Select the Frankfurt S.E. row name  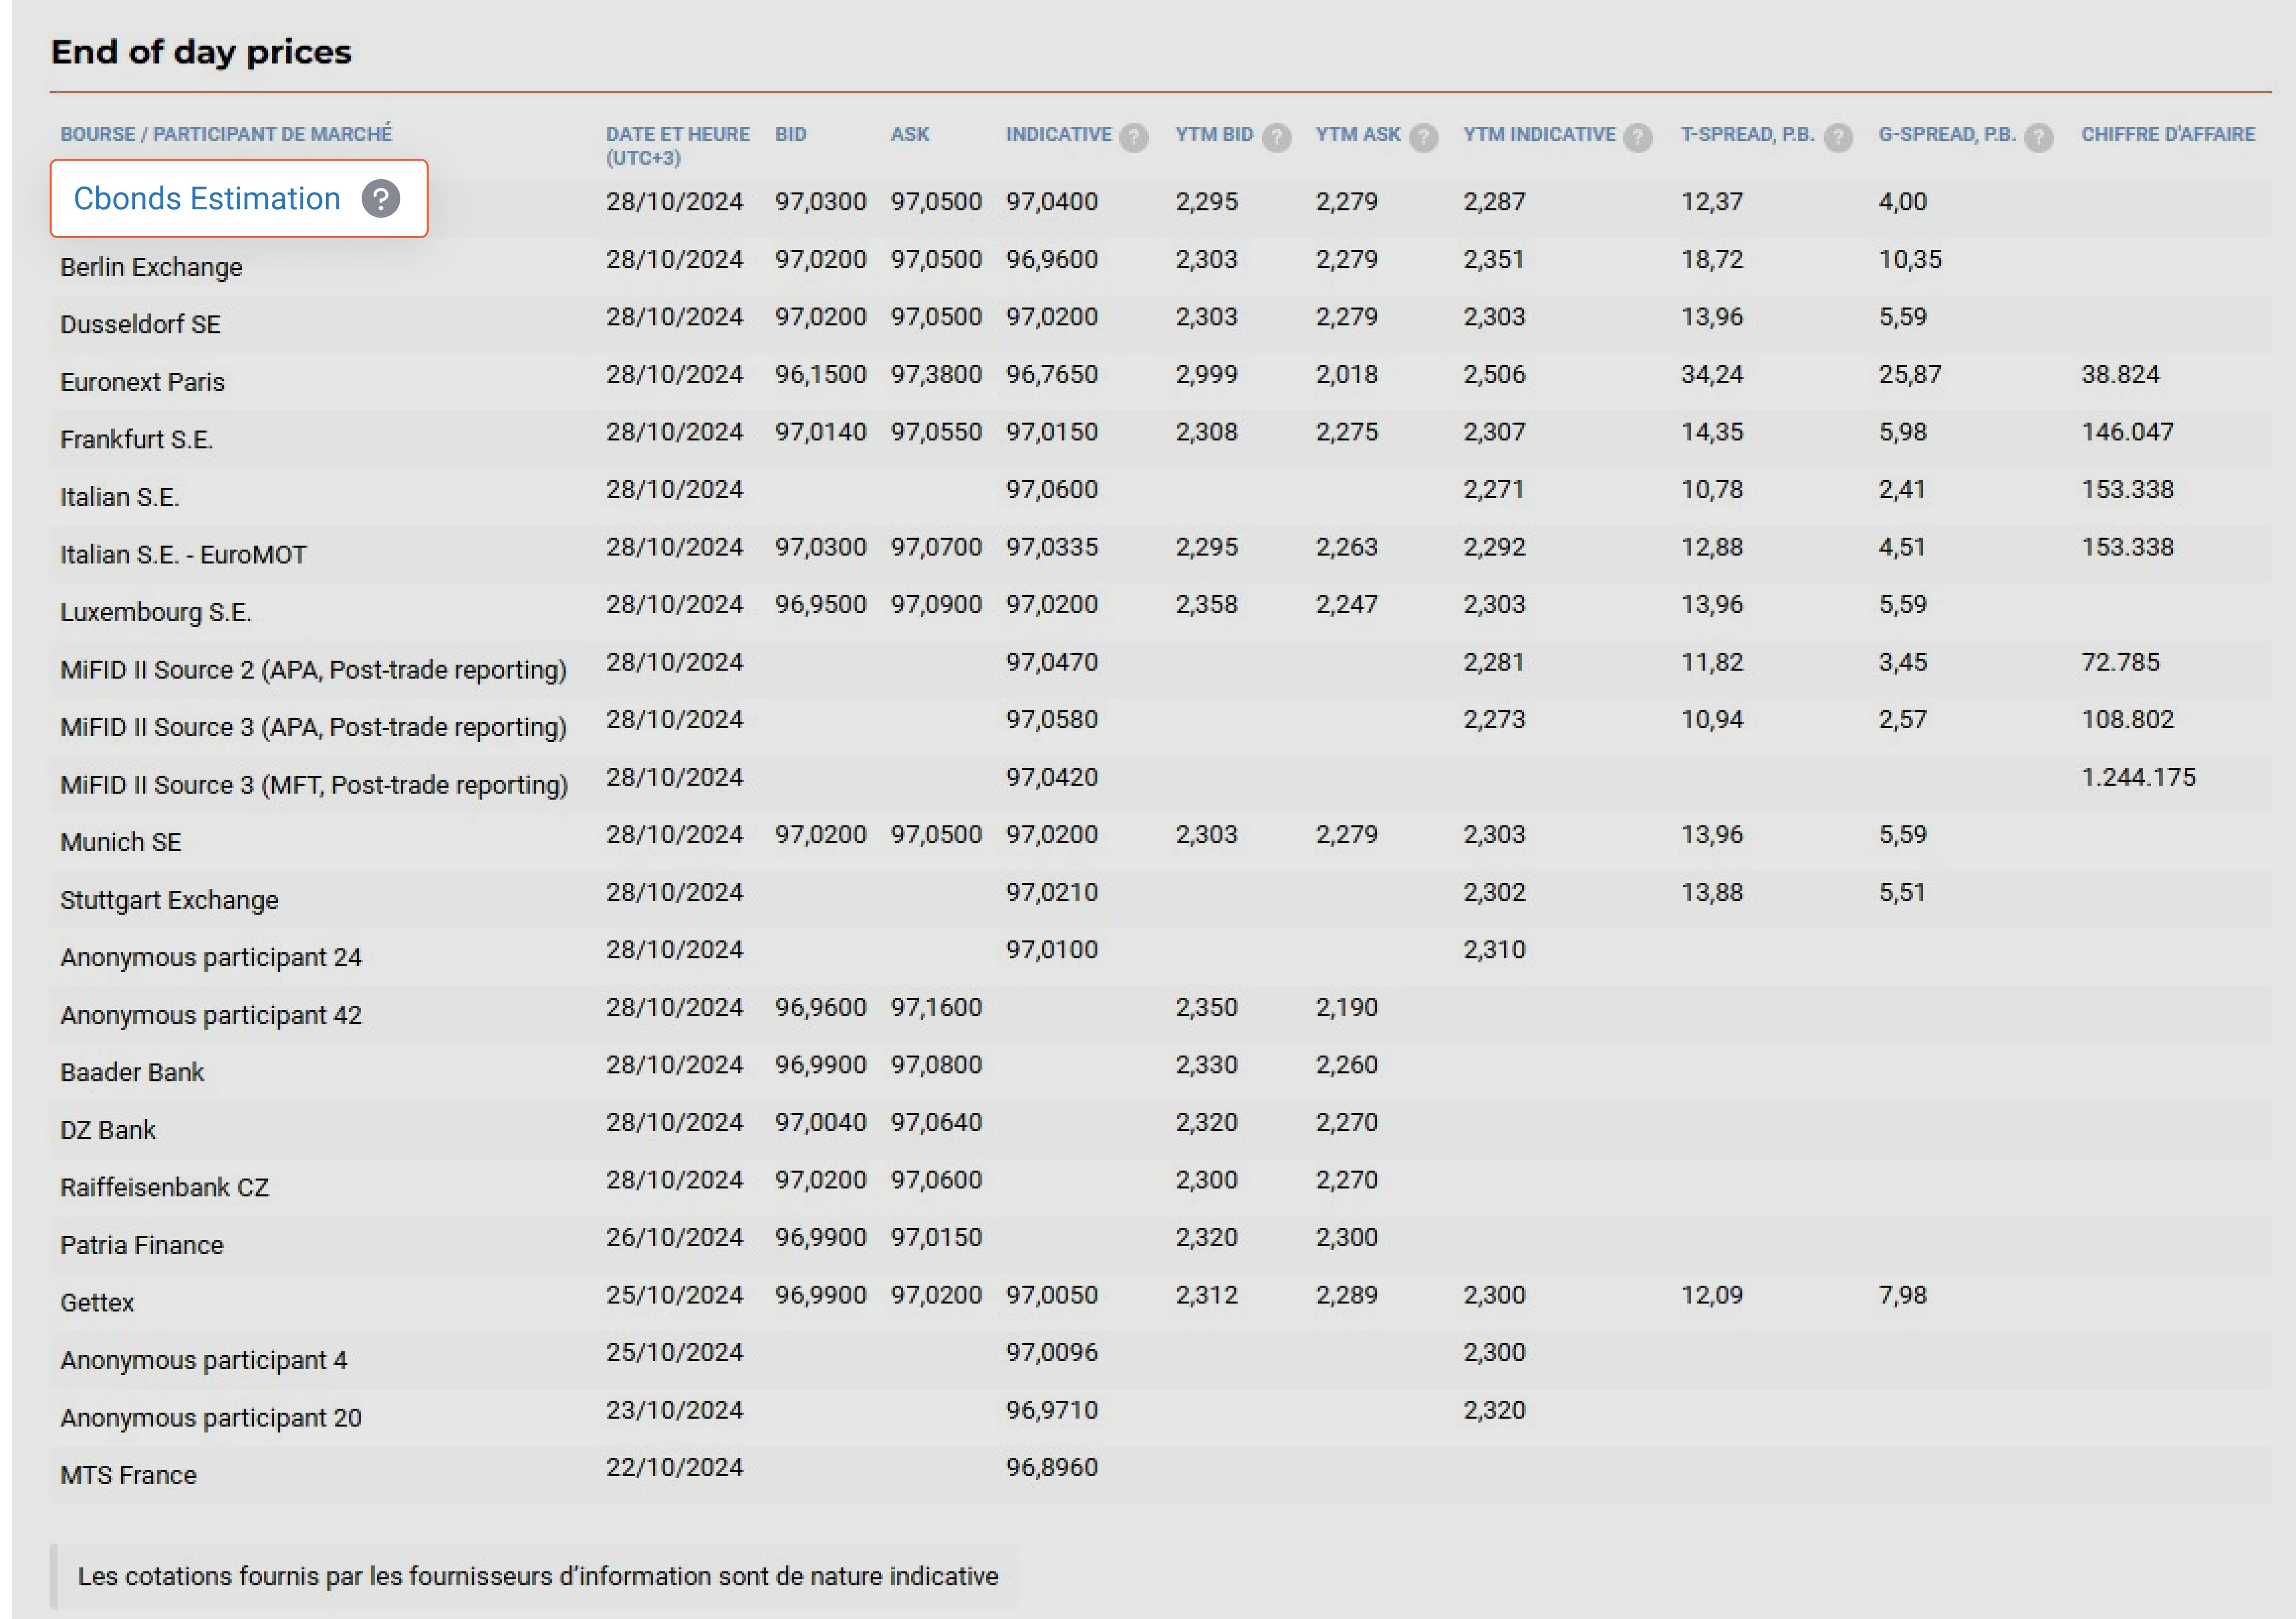(x=136, y=439)
